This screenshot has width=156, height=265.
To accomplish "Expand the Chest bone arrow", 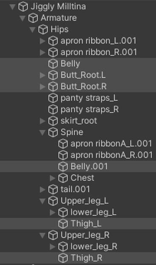I will pos(52,178).
